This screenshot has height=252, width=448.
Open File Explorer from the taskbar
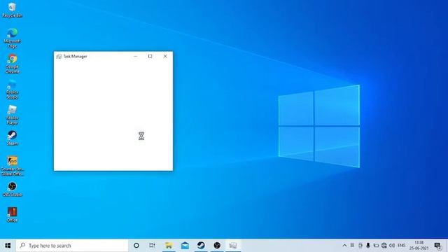coord(169,246)
